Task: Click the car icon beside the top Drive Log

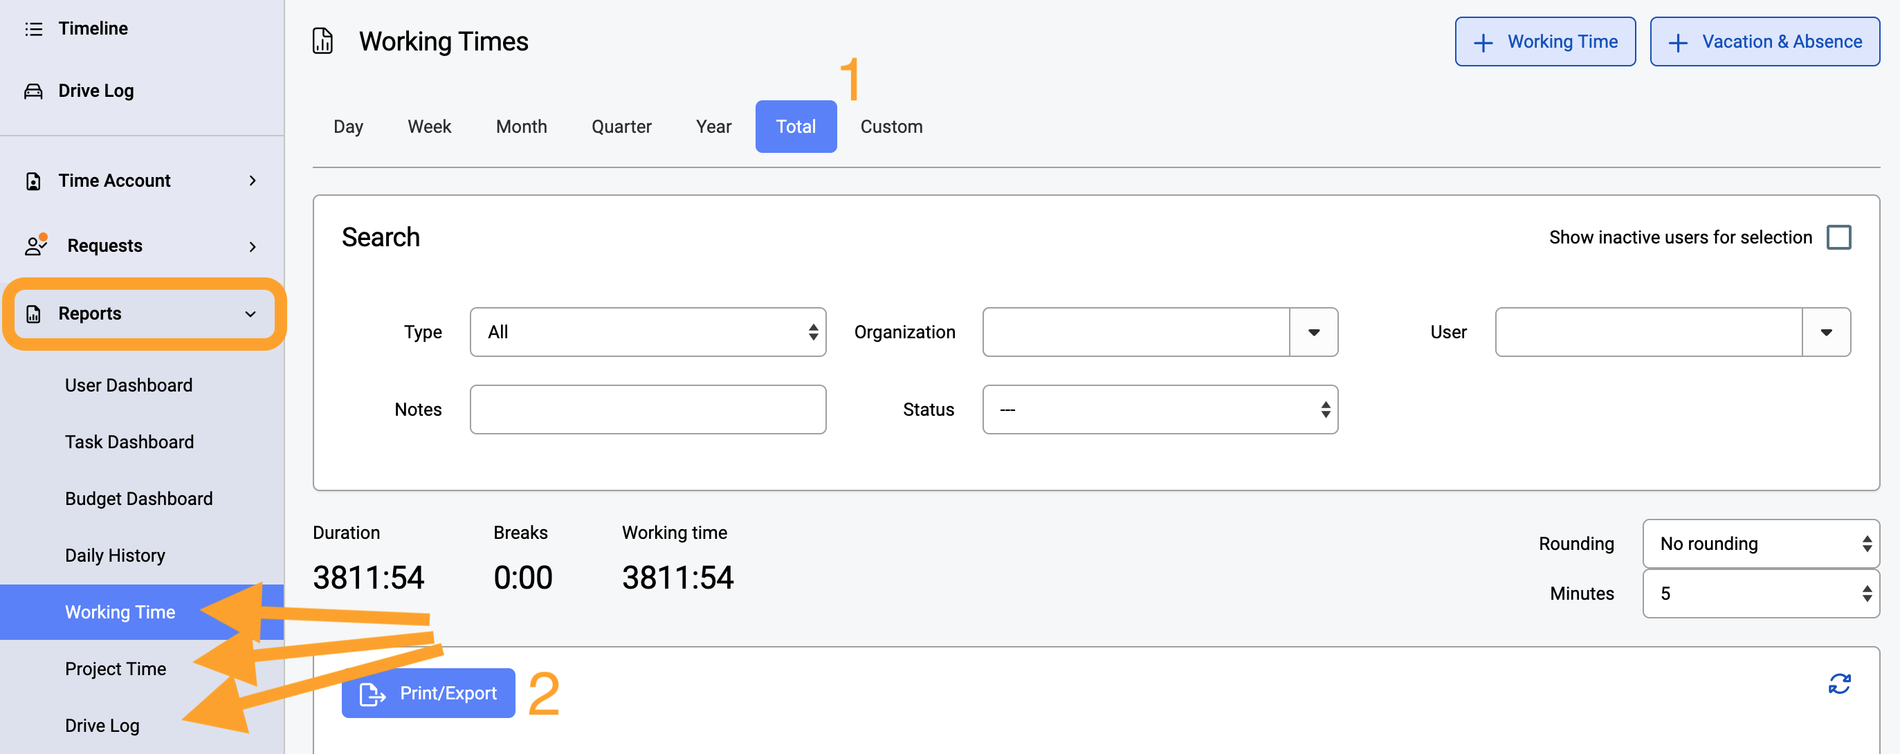Action: tap(33, 91)
